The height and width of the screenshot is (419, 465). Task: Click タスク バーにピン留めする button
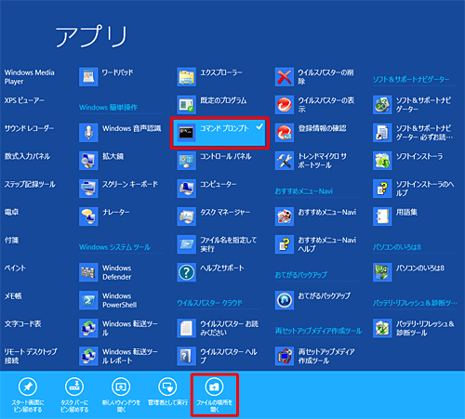(x=74, y=396)
